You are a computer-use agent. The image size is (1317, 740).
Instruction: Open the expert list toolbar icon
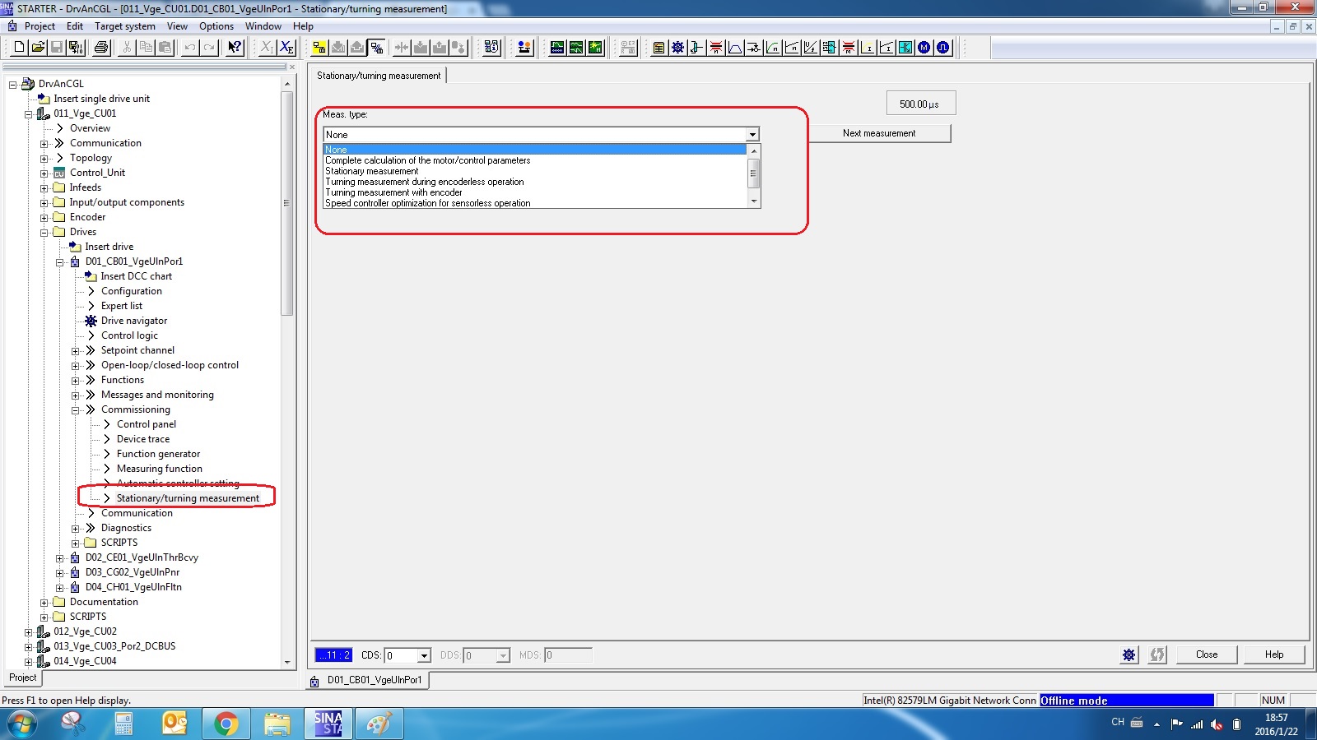tap(658, 48)
